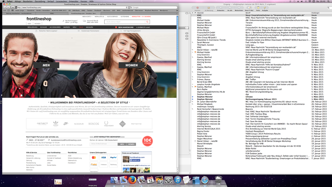Open the NEWSLETTER 10 € SICHERN link
This screenshot has width=332, height=187.
[141, 16]
